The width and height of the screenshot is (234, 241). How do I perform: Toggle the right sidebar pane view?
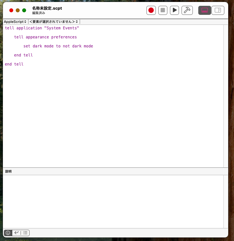click(x=218, y=10)
